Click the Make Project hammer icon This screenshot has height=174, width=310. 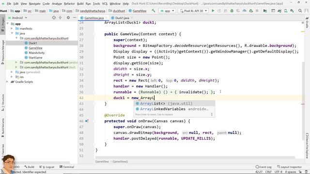tap(154, 11)
